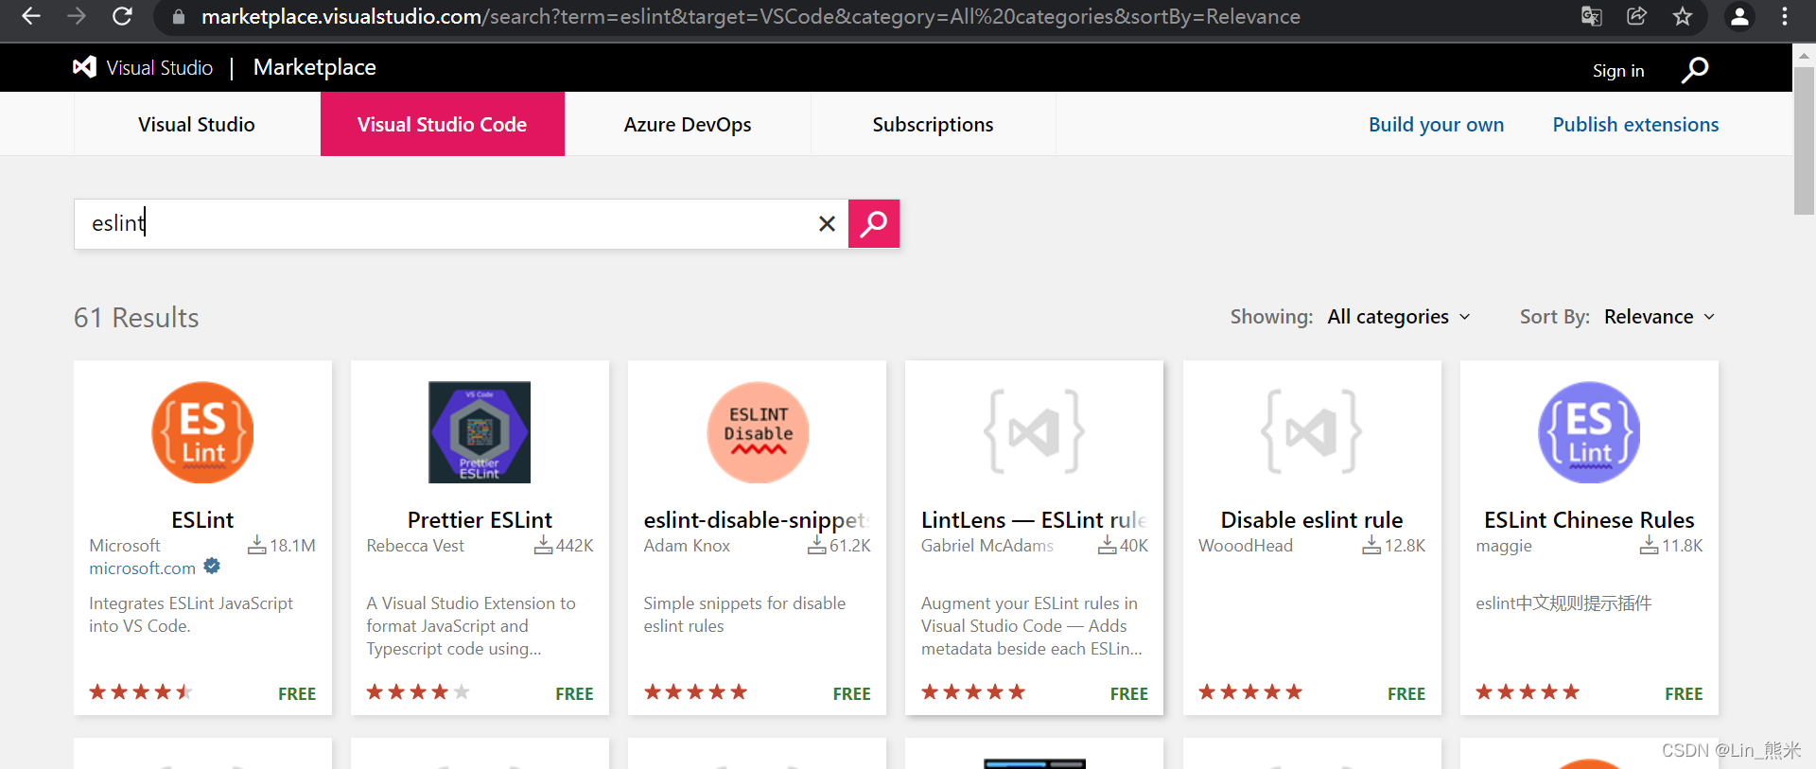Click the LintLens five-star rating
The height and width of the screenshot is (769, 1816).
(x=973, y=692)
